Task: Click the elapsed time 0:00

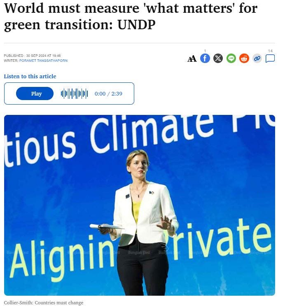Action: pos(100,93)
